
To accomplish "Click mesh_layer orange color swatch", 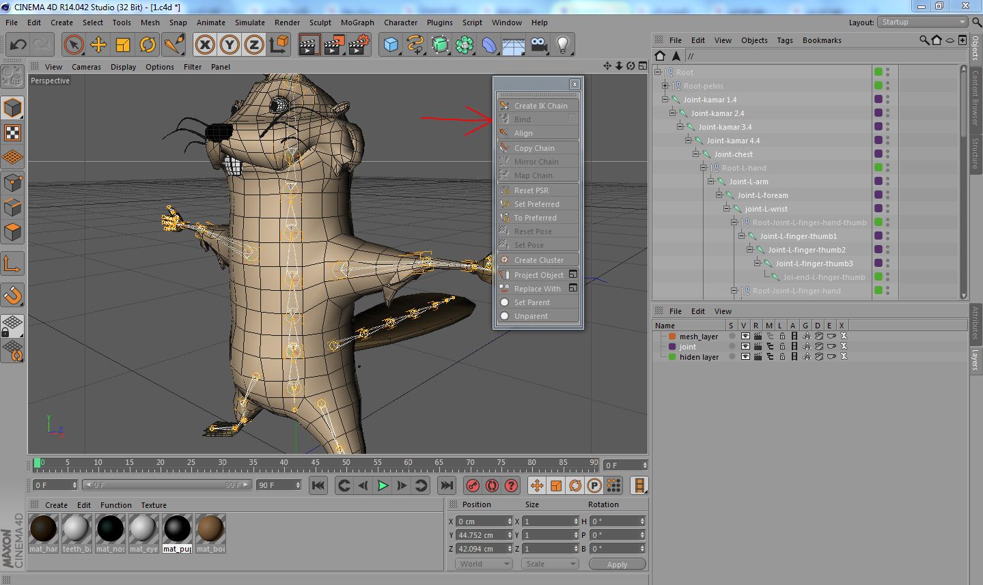I will click(x=672, y=336).
